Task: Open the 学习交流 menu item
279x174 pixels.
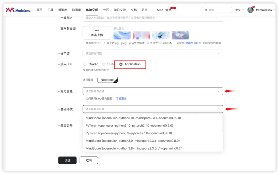Action: [x=120, y=10]
